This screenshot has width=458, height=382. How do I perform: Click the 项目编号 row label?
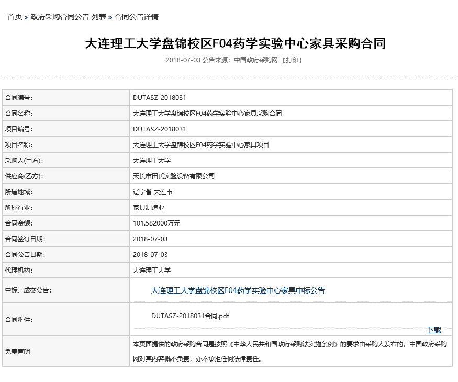tap(18, 129)
